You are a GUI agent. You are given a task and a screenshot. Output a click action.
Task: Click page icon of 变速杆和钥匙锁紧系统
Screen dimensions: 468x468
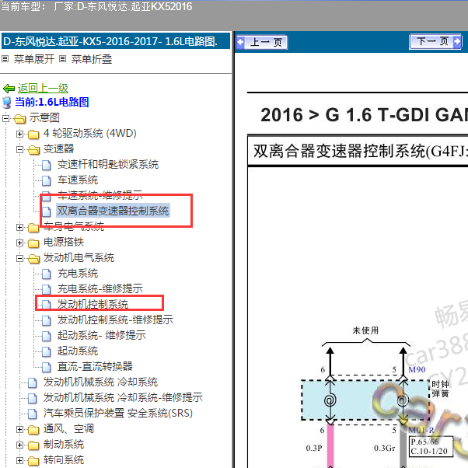(x=47, y=165)
